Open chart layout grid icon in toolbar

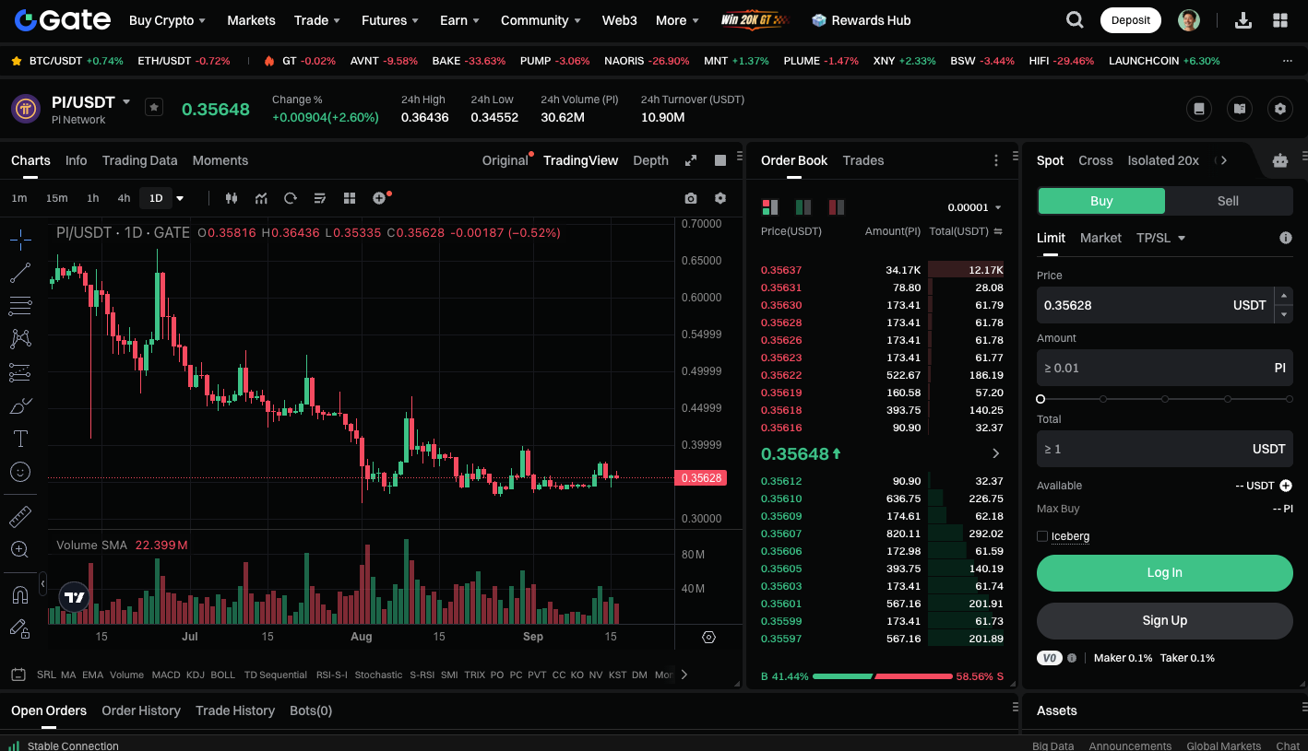(x=350, y=198)
